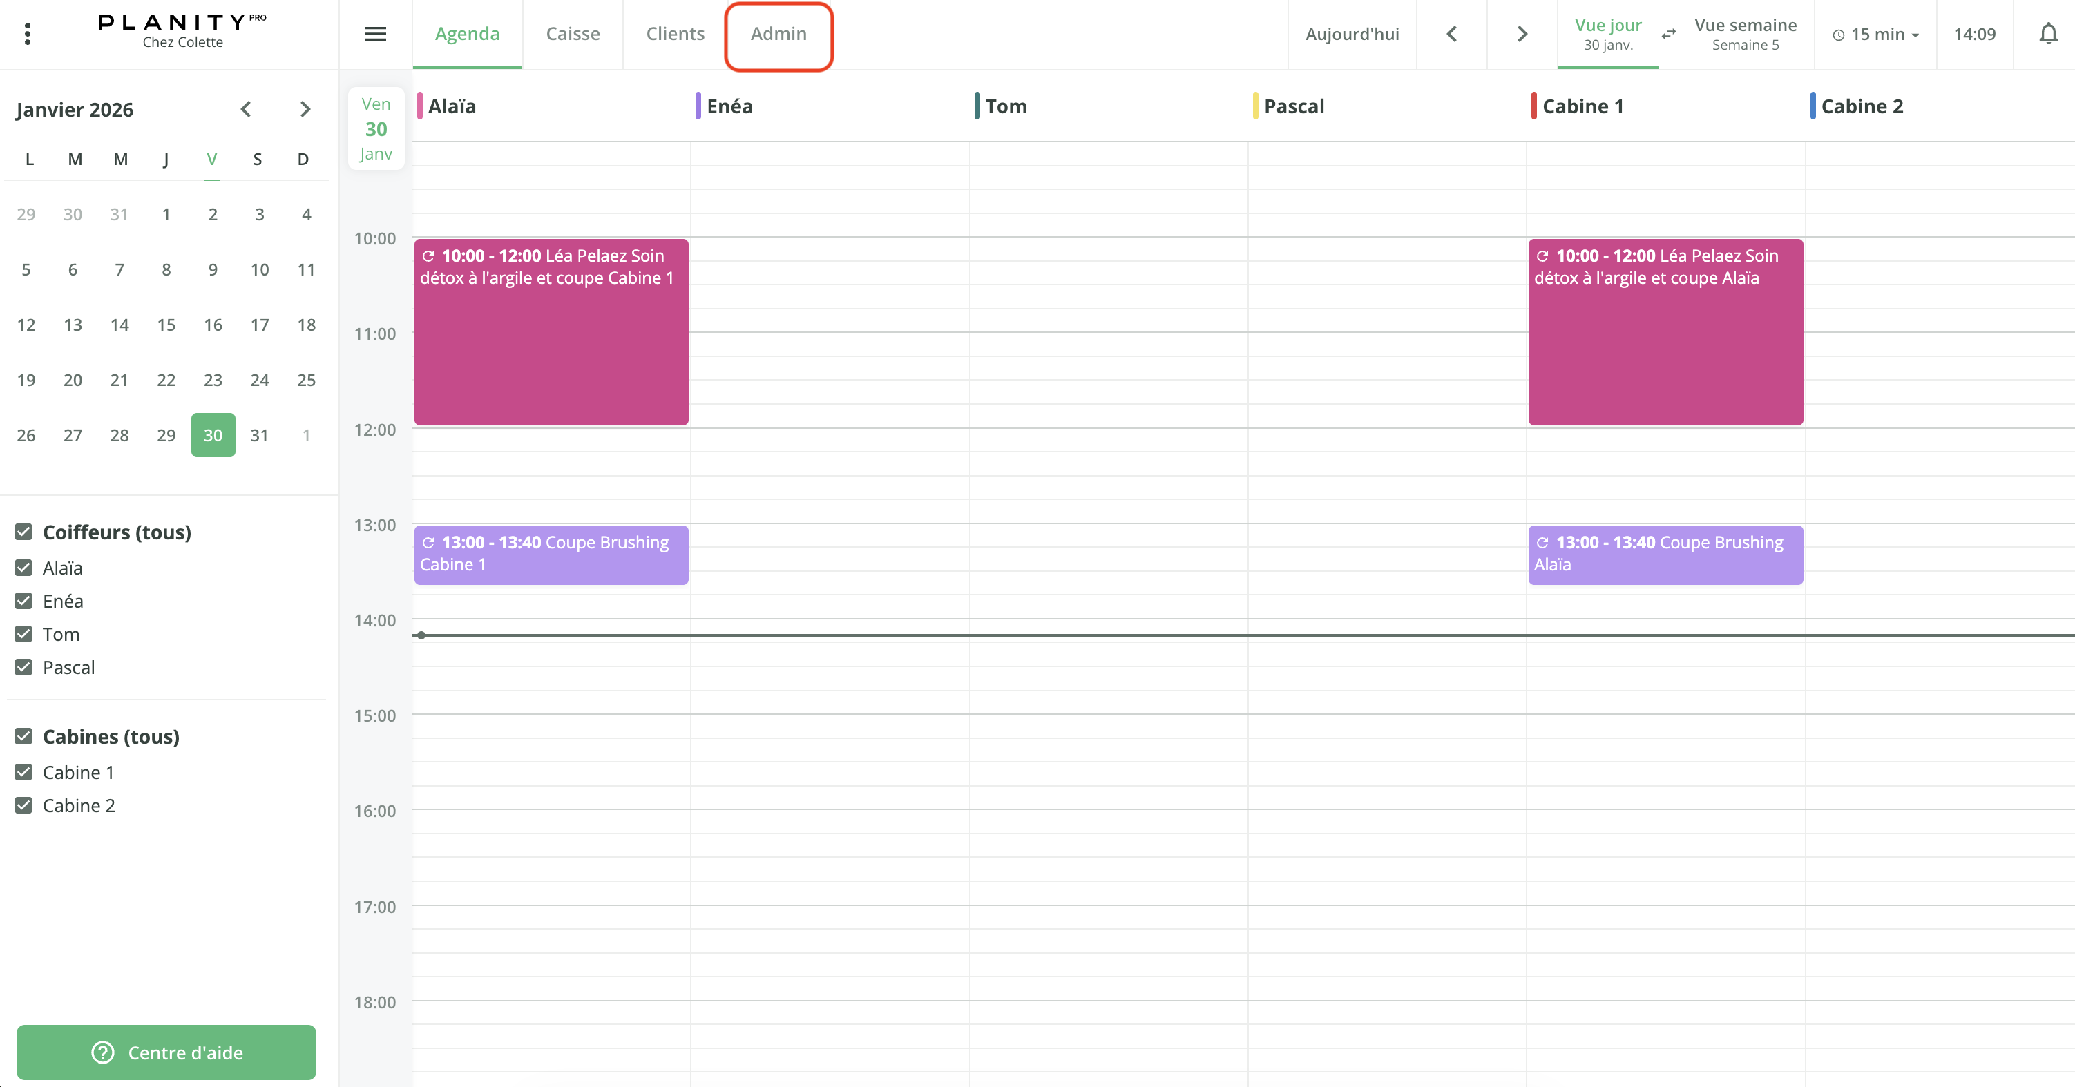
Task: Click the hamburger menu icon
Action: click(375, 34)
